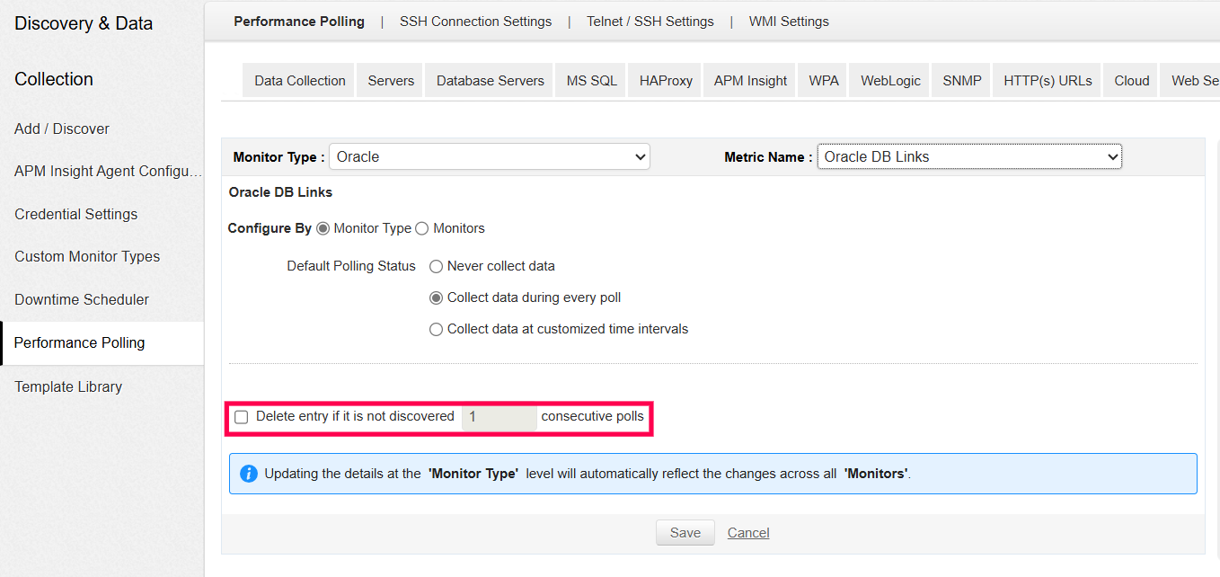Select Collect data during every poll

(437, 297)
